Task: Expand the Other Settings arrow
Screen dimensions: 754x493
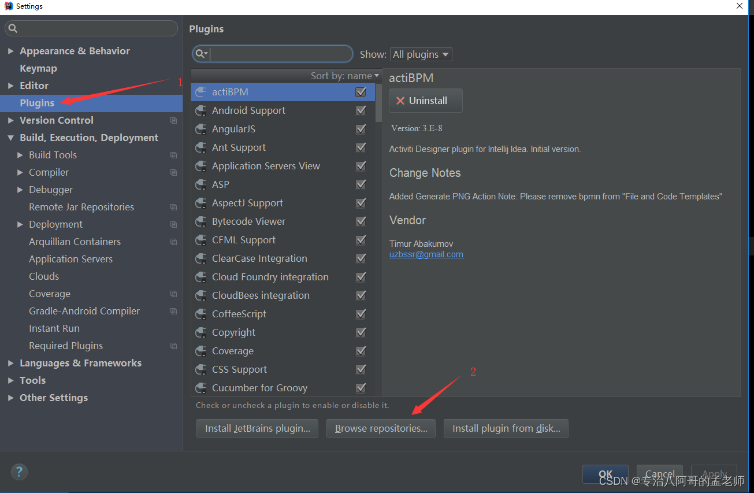Action: coord(10,398)
